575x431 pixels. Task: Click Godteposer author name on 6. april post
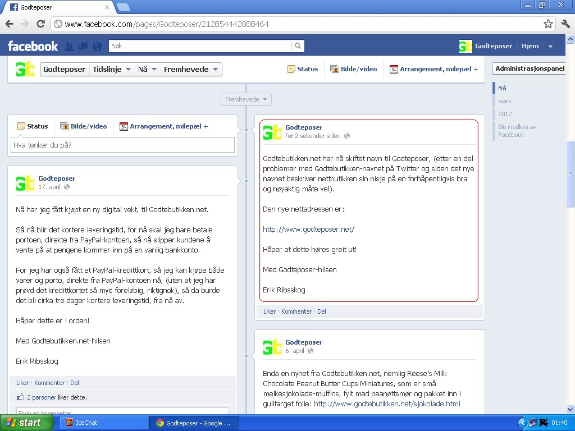coord(304,342)
